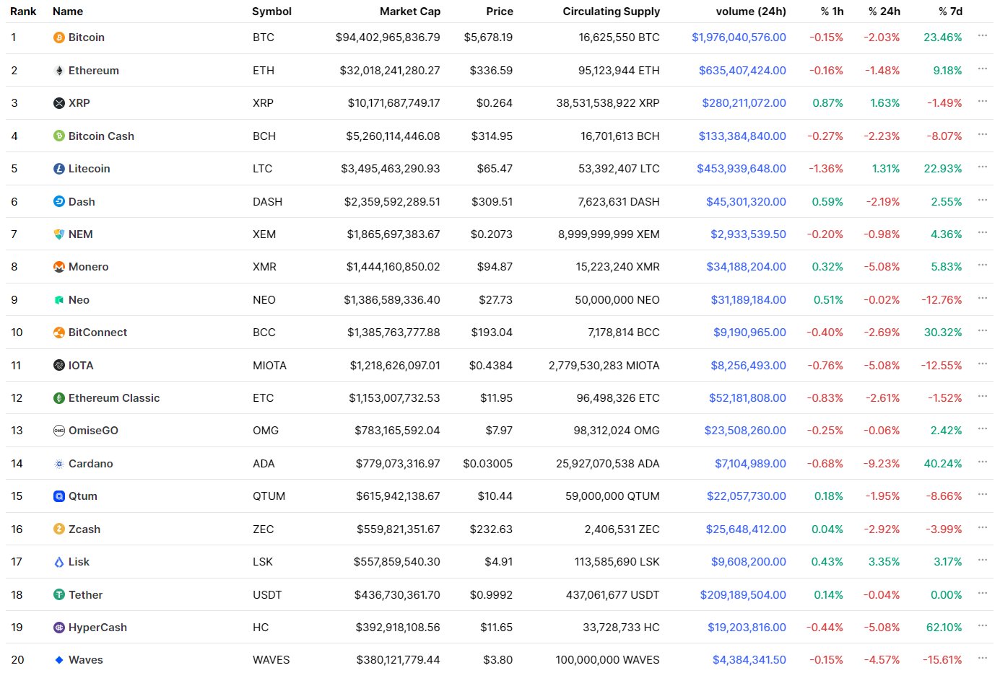Screen dimensions: 1000x673
Task: Open the three-dot menu on XRP row
Action: pyautogui.click(x=982, y=101)
